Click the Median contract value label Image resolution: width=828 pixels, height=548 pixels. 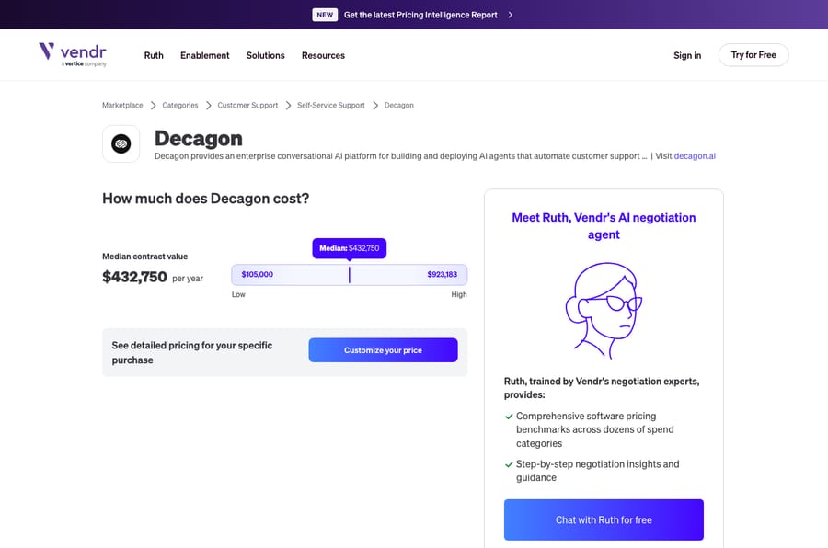[x=144, y=257]
